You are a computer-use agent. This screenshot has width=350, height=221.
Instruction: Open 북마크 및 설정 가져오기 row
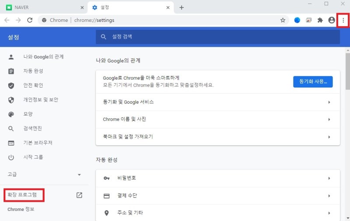click(217, 137)
